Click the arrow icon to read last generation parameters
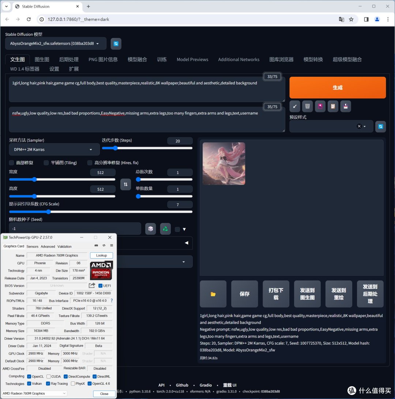 (294, 106)
